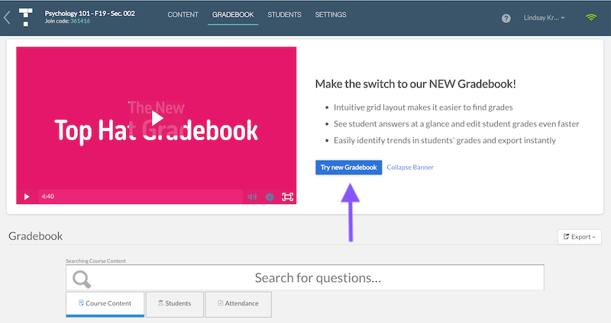
Task: Click 'Intuitive grid layout' bullet text
Action: click(x=423, y=107)
